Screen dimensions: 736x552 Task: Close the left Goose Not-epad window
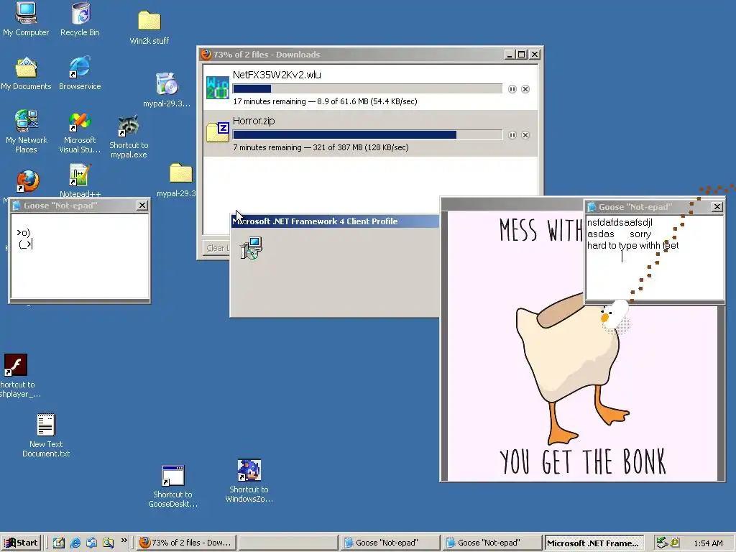point(142,206)
